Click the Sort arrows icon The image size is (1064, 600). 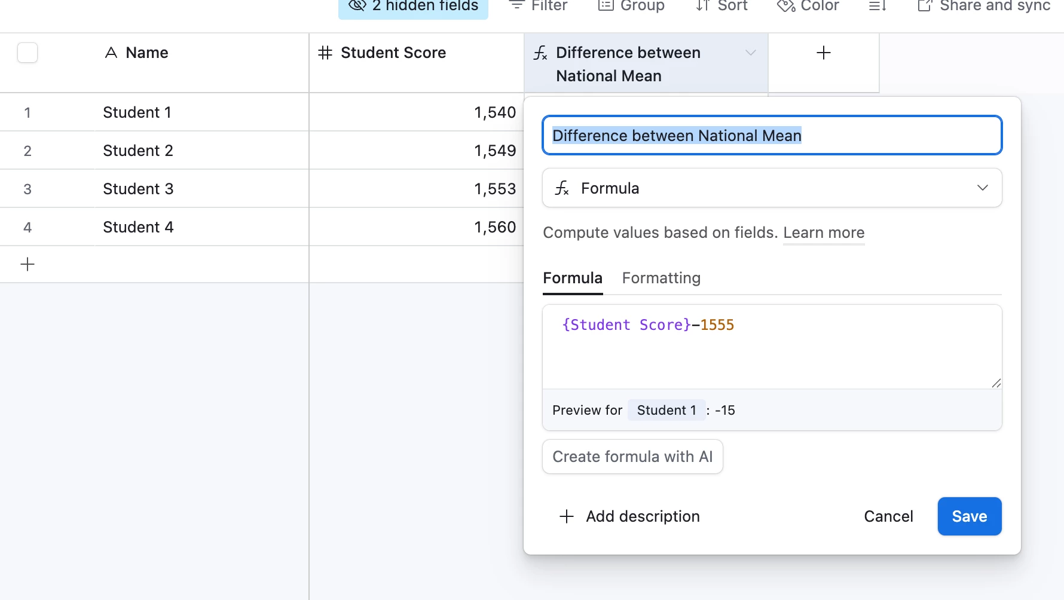coord(703,6)
